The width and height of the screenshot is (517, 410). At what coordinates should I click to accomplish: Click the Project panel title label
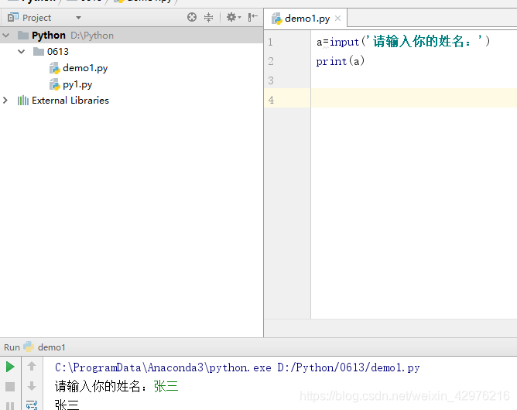pos(36,18)
